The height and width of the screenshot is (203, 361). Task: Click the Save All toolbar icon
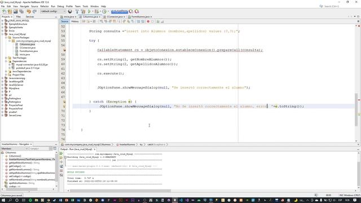coord(21,11)
